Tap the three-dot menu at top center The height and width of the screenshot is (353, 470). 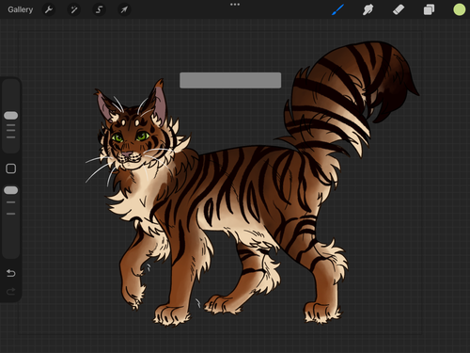235,5
